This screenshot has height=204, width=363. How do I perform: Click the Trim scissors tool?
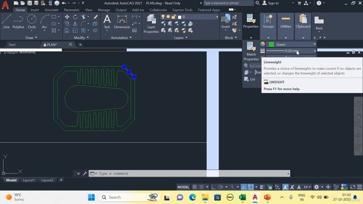83,17
